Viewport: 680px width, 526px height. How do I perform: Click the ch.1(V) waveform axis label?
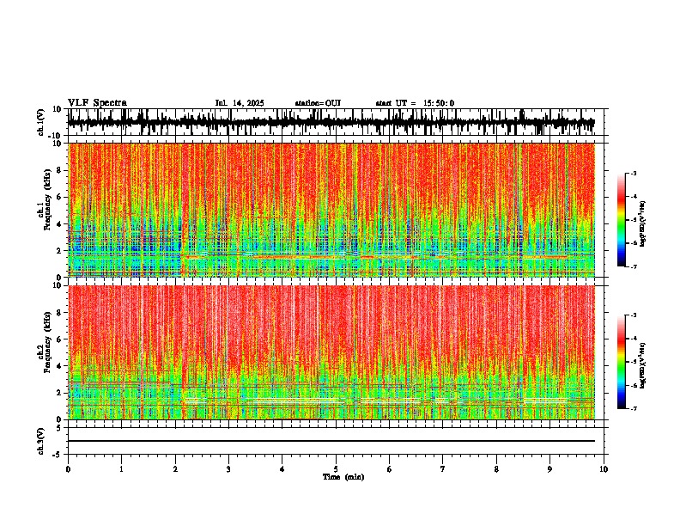point(41,122)
